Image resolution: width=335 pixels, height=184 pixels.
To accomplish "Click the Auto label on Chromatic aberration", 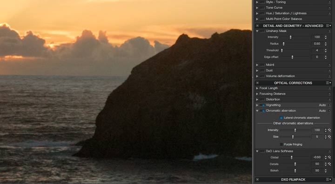I will 322,111.
